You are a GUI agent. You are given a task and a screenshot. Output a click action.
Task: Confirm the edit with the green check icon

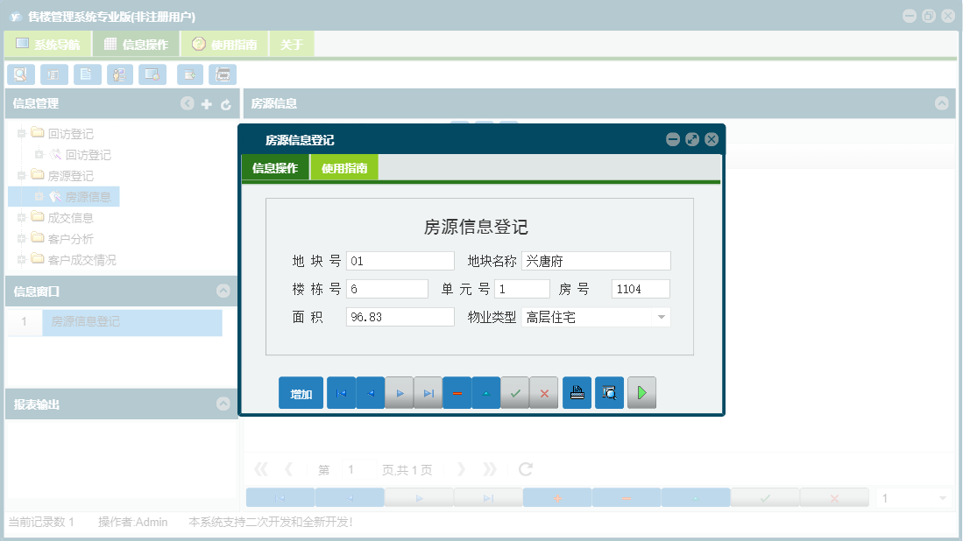coord(515,393)
